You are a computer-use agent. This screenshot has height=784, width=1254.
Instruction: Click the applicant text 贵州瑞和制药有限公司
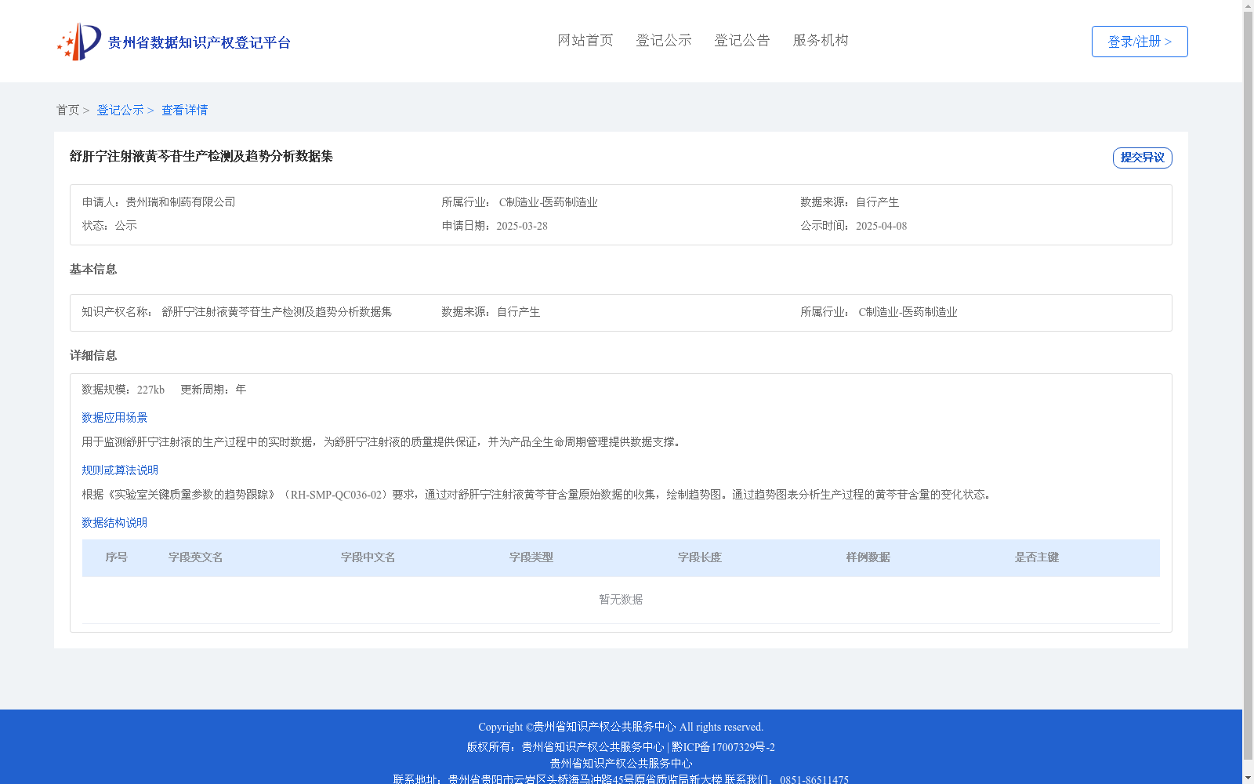(x=181, y=202)
